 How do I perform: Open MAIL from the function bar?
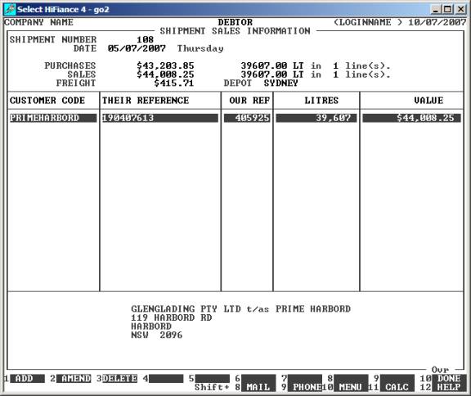click(x=258, y=387)
